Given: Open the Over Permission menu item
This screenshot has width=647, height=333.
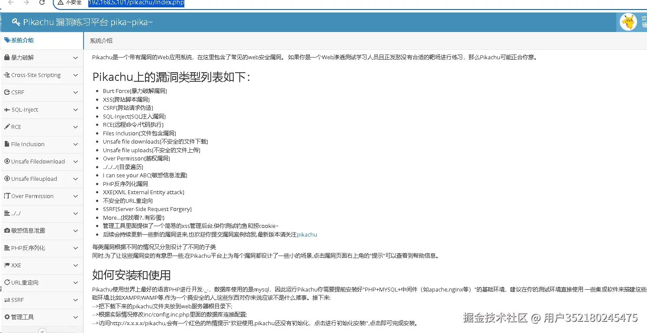Looking at the screenshot, I should point(42,196).
